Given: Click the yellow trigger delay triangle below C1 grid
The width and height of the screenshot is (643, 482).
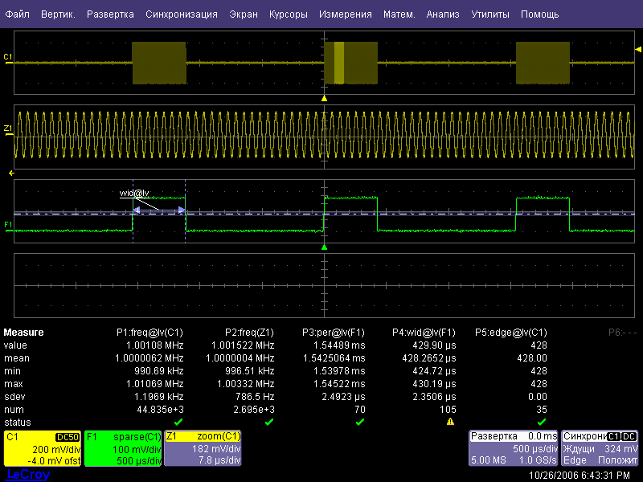Looking at the screenshot, I should (x=325, y=98).
